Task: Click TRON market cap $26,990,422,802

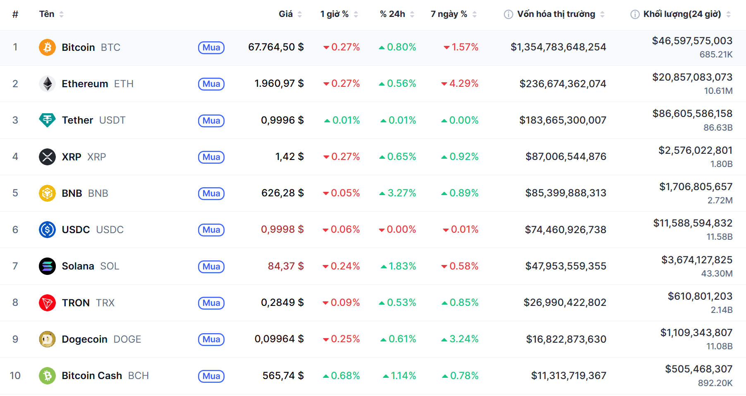Action: pos(565,303)
